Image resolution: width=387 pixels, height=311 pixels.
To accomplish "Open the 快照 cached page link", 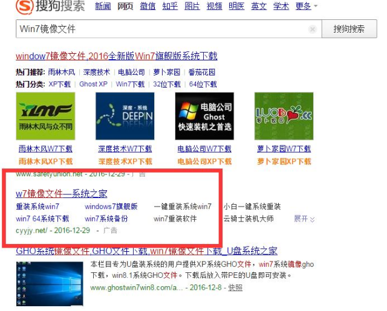I will 235,287.
